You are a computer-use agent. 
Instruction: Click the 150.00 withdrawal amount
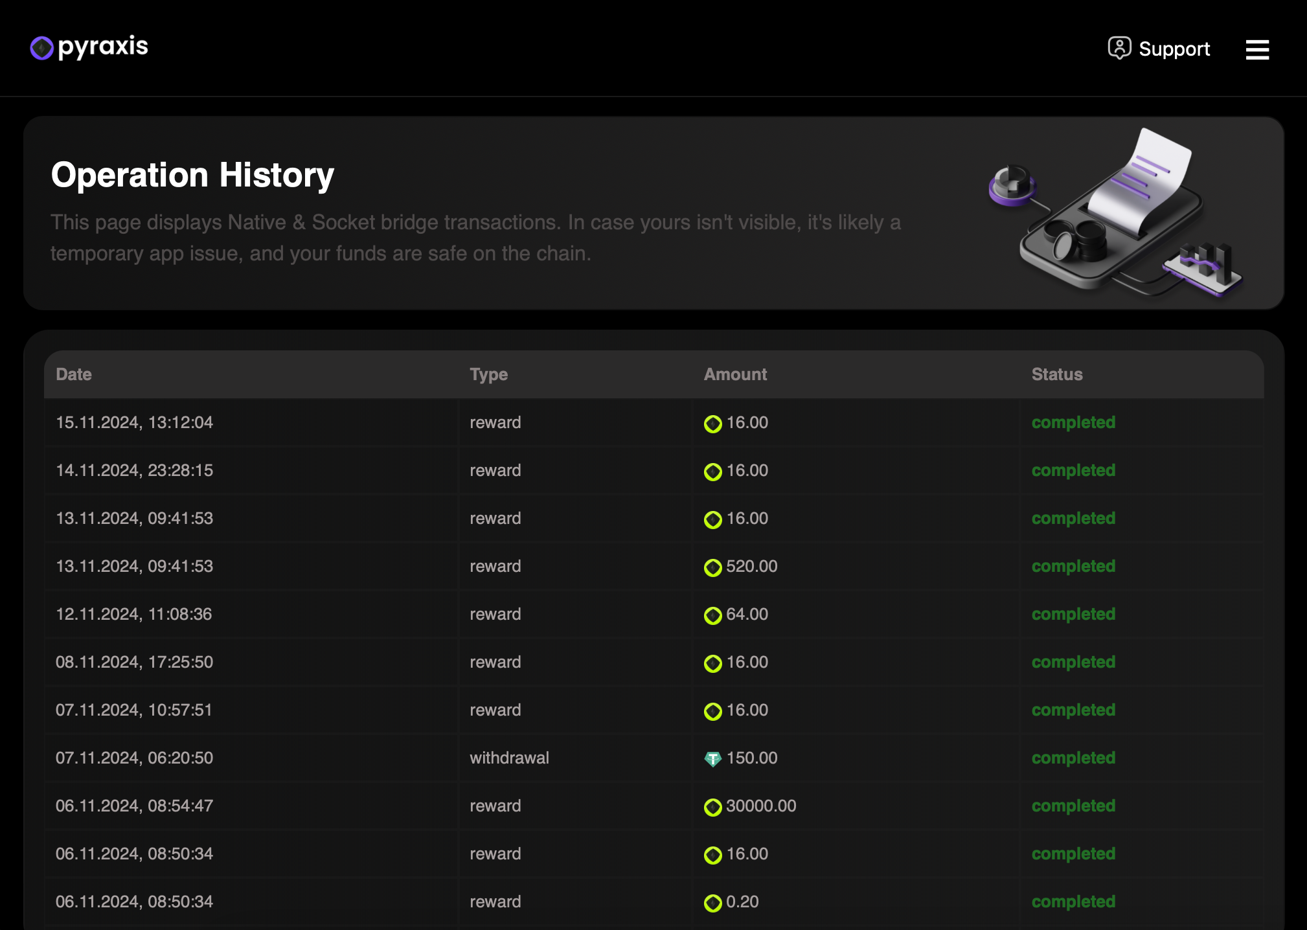751,758
